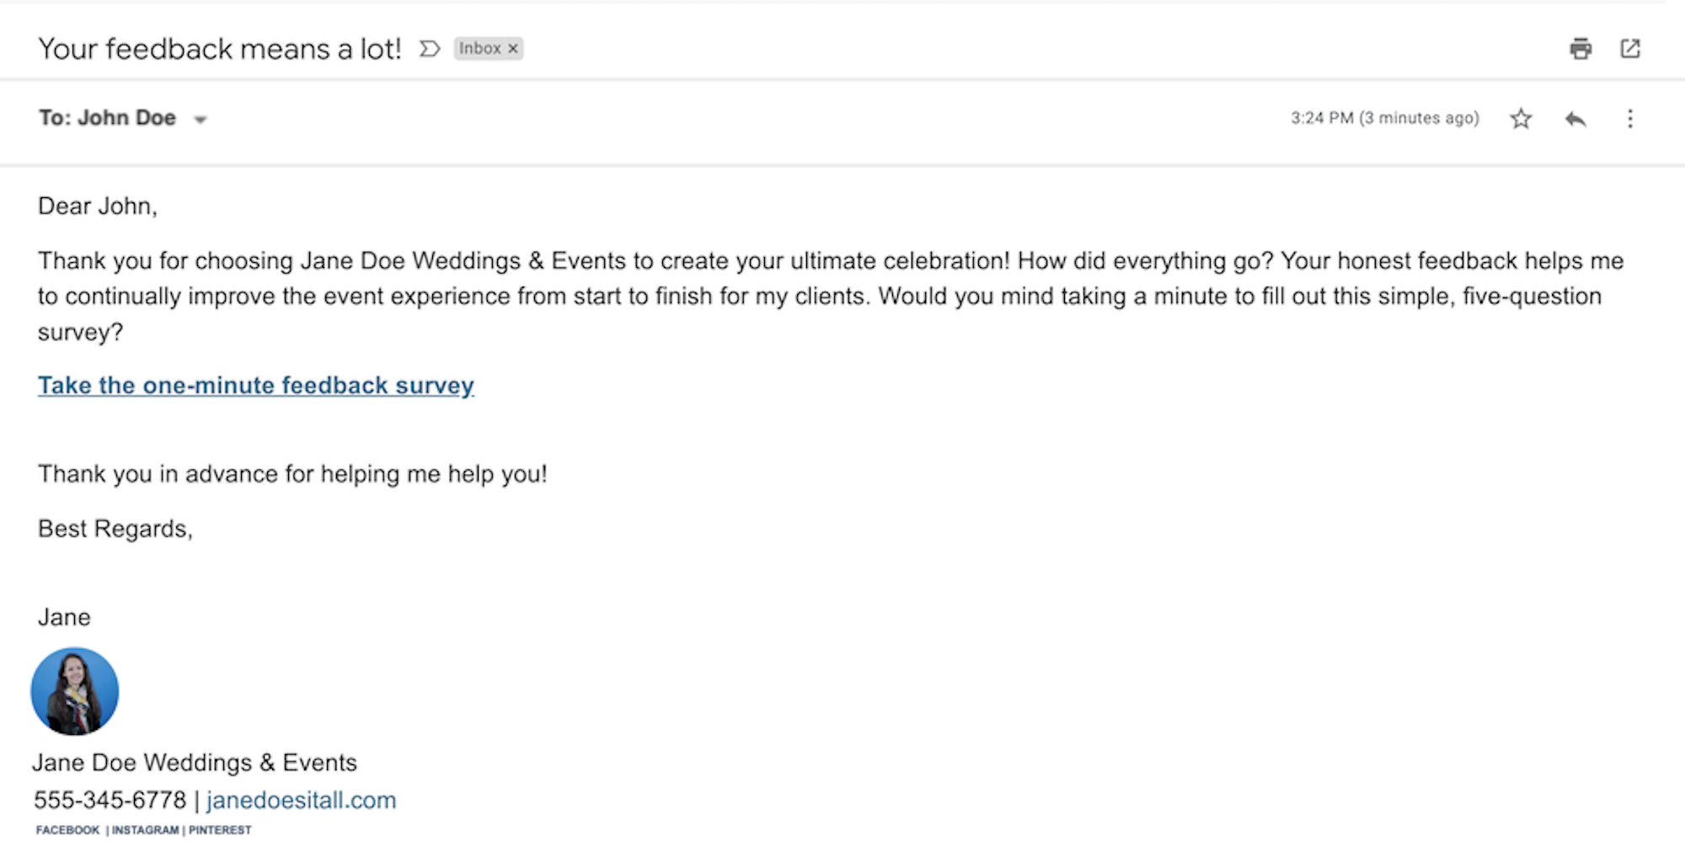
Task: Open the one-minute feedback survey link
Action: click(256, 385)
